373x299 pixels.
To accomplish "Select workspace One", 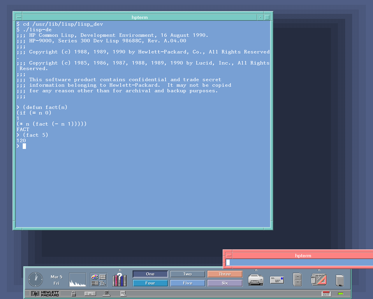I will (x=150, y=274).
